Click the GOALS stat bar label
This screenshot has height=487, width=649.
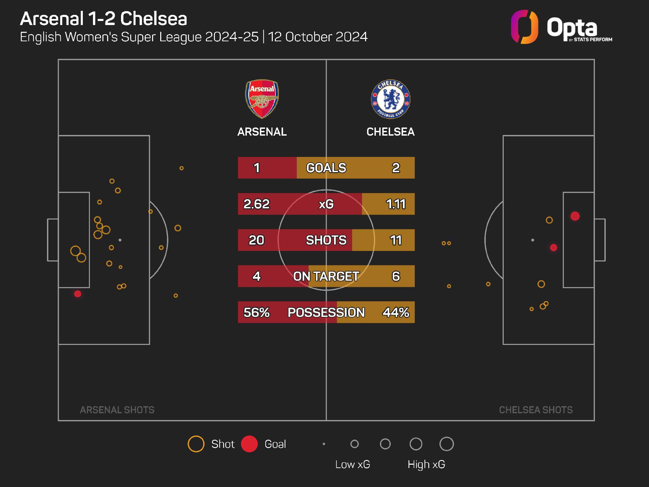click(326, 168)
